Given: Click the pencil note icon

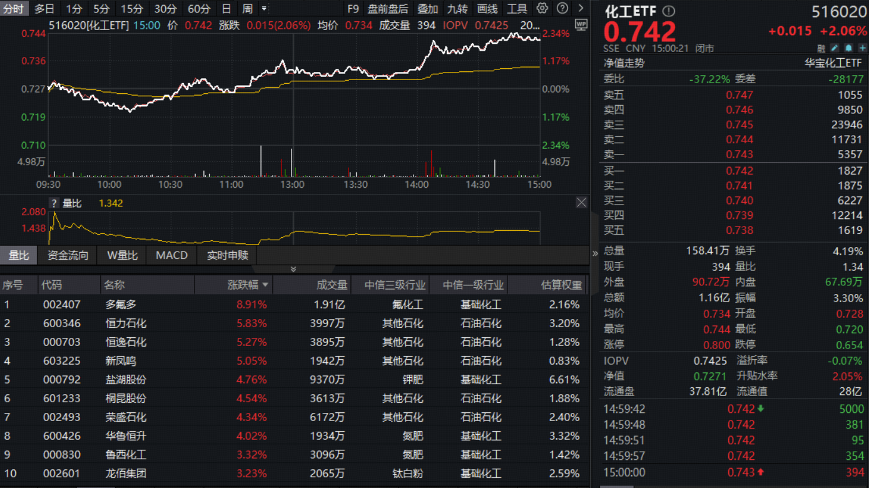Looking at the screenshot, I should click(835, 48).
